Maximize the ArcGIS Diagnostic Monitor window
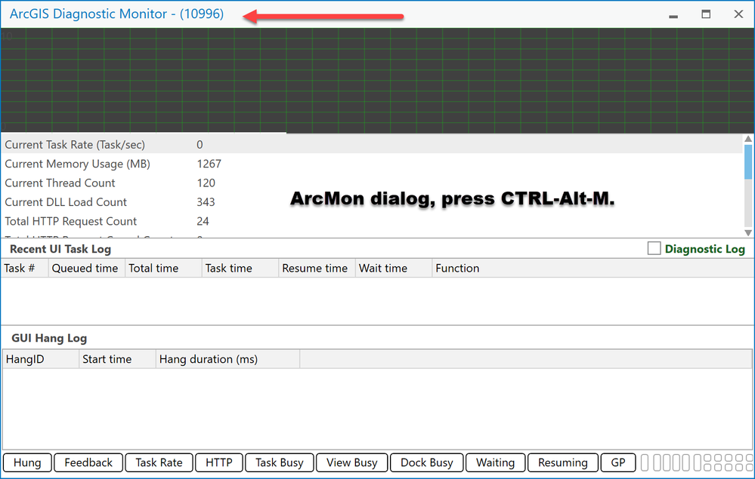Viewport: 755px width, 479px height. click(706, 14)
